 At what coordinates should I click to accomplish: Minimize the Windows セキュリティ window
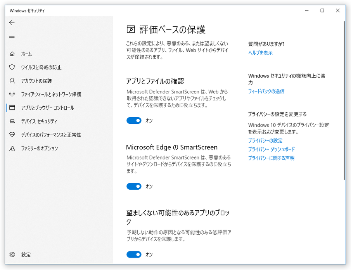(x=307, y=10)
